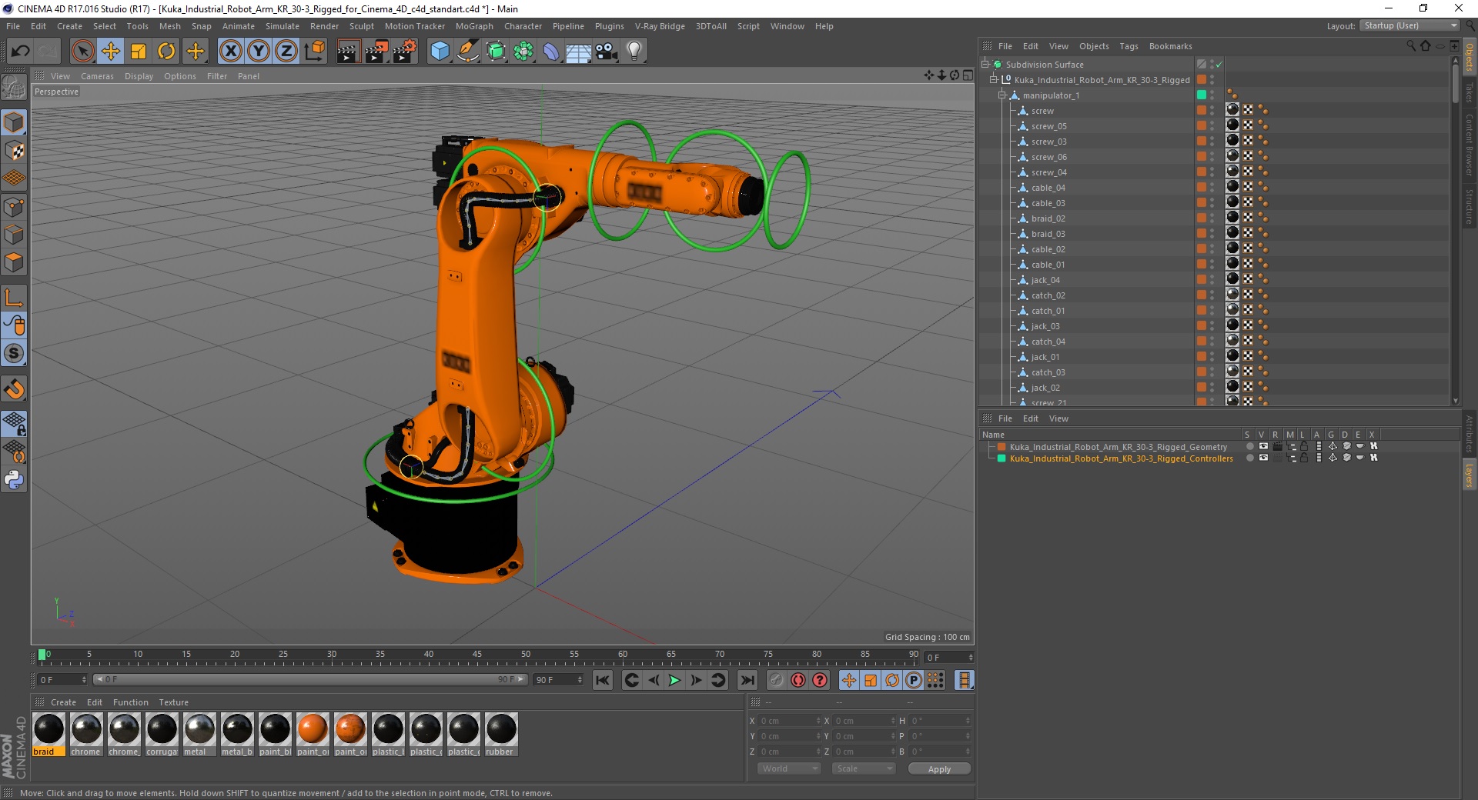Click the coordinate system icon
This screenshot has height=800, width=1478.
(314, 52)
